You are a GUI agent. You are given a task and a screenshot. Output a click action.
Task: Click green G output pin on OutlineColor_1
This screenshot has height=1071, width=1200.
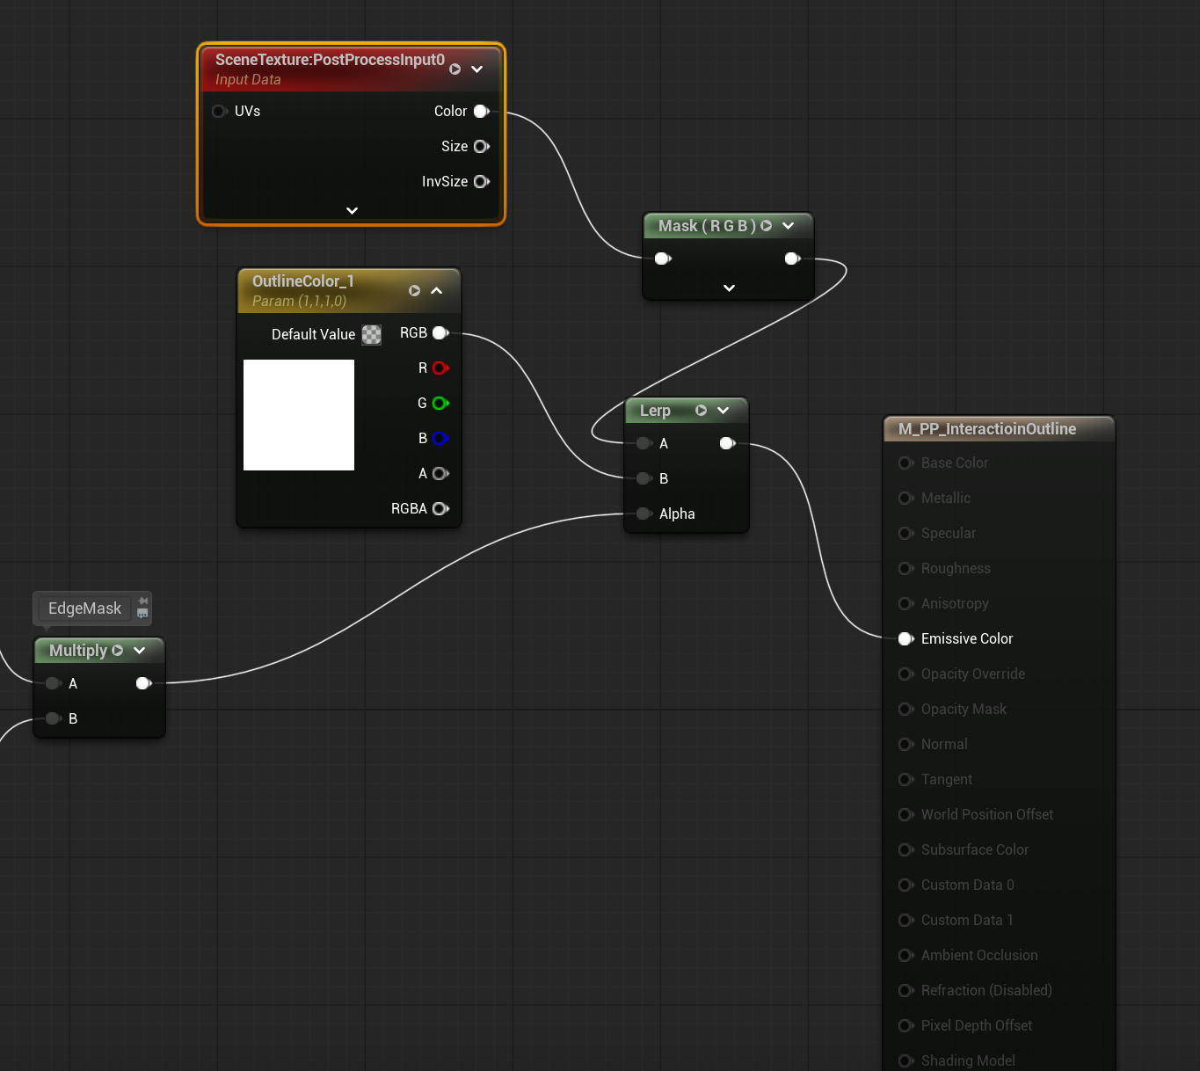(x=440, y=403)
